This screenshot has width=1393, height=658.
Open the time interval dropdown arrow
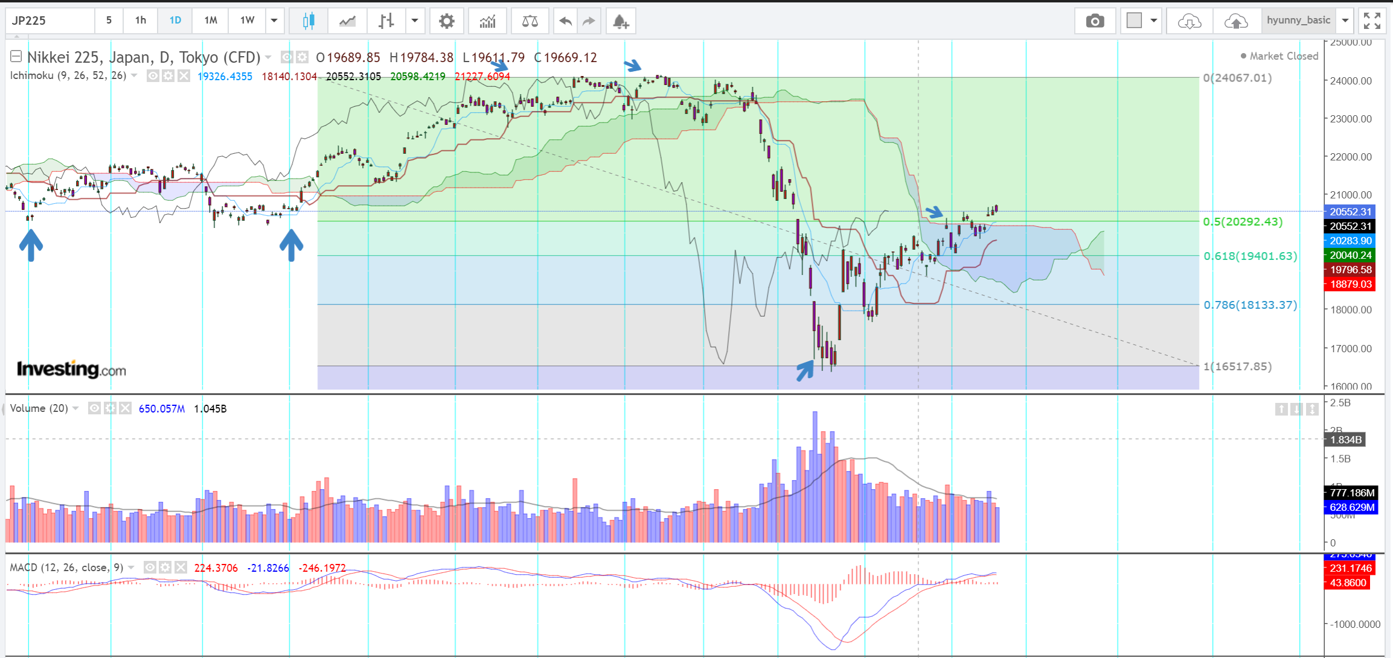(274, 21)
